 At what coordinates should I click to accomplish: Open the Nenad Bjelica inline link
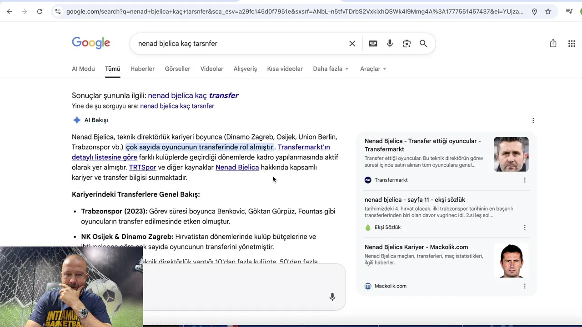coord(237,168)
